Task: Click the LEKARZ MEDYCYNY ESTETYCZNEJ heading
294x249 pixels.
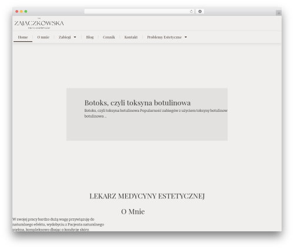Action: click(147, 196)
